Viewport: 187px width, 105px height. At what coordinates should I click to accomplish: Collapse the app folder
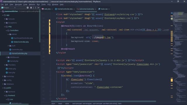(3, 15)
